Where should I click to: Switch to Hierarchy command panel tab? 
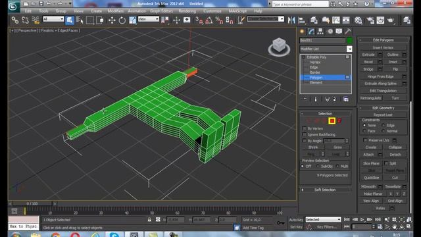(320, 32)
